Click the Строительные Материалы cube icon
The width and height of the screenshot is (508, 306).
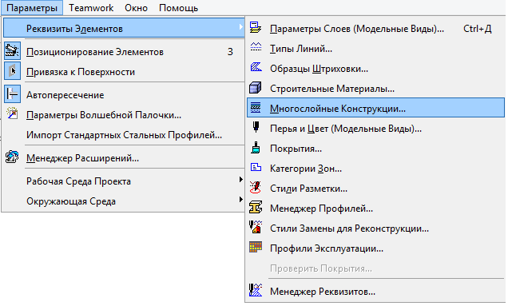(256, 88)
